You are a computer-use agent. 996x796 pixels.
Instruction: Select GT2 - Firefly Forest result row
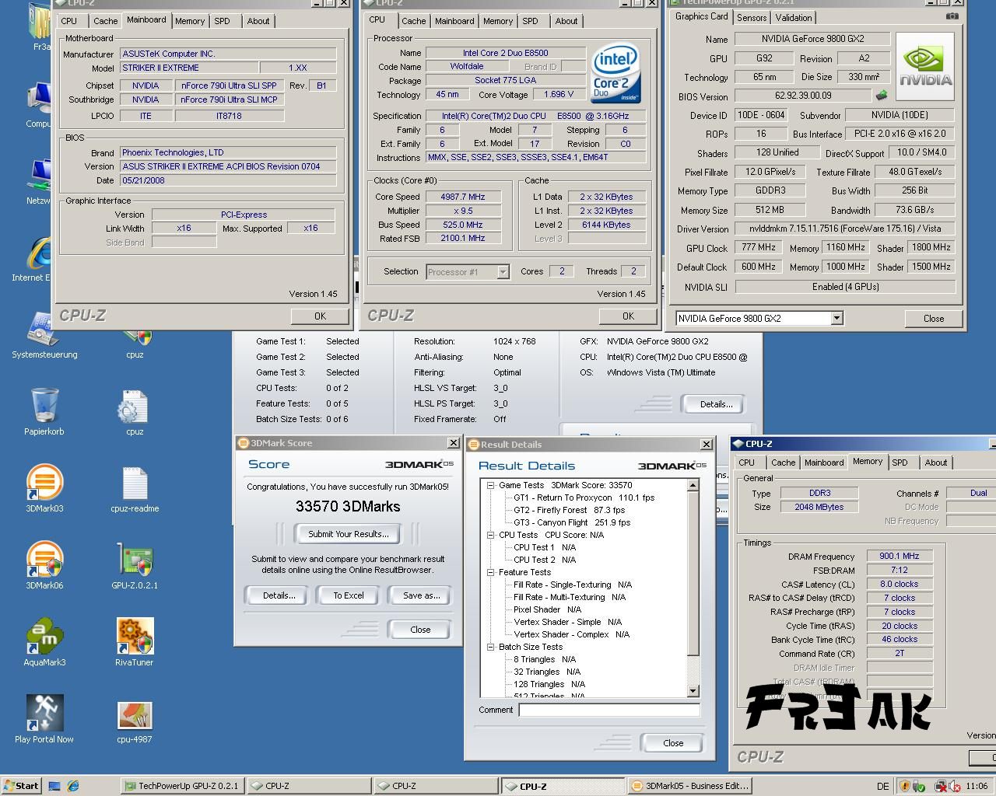coord(570,510)
